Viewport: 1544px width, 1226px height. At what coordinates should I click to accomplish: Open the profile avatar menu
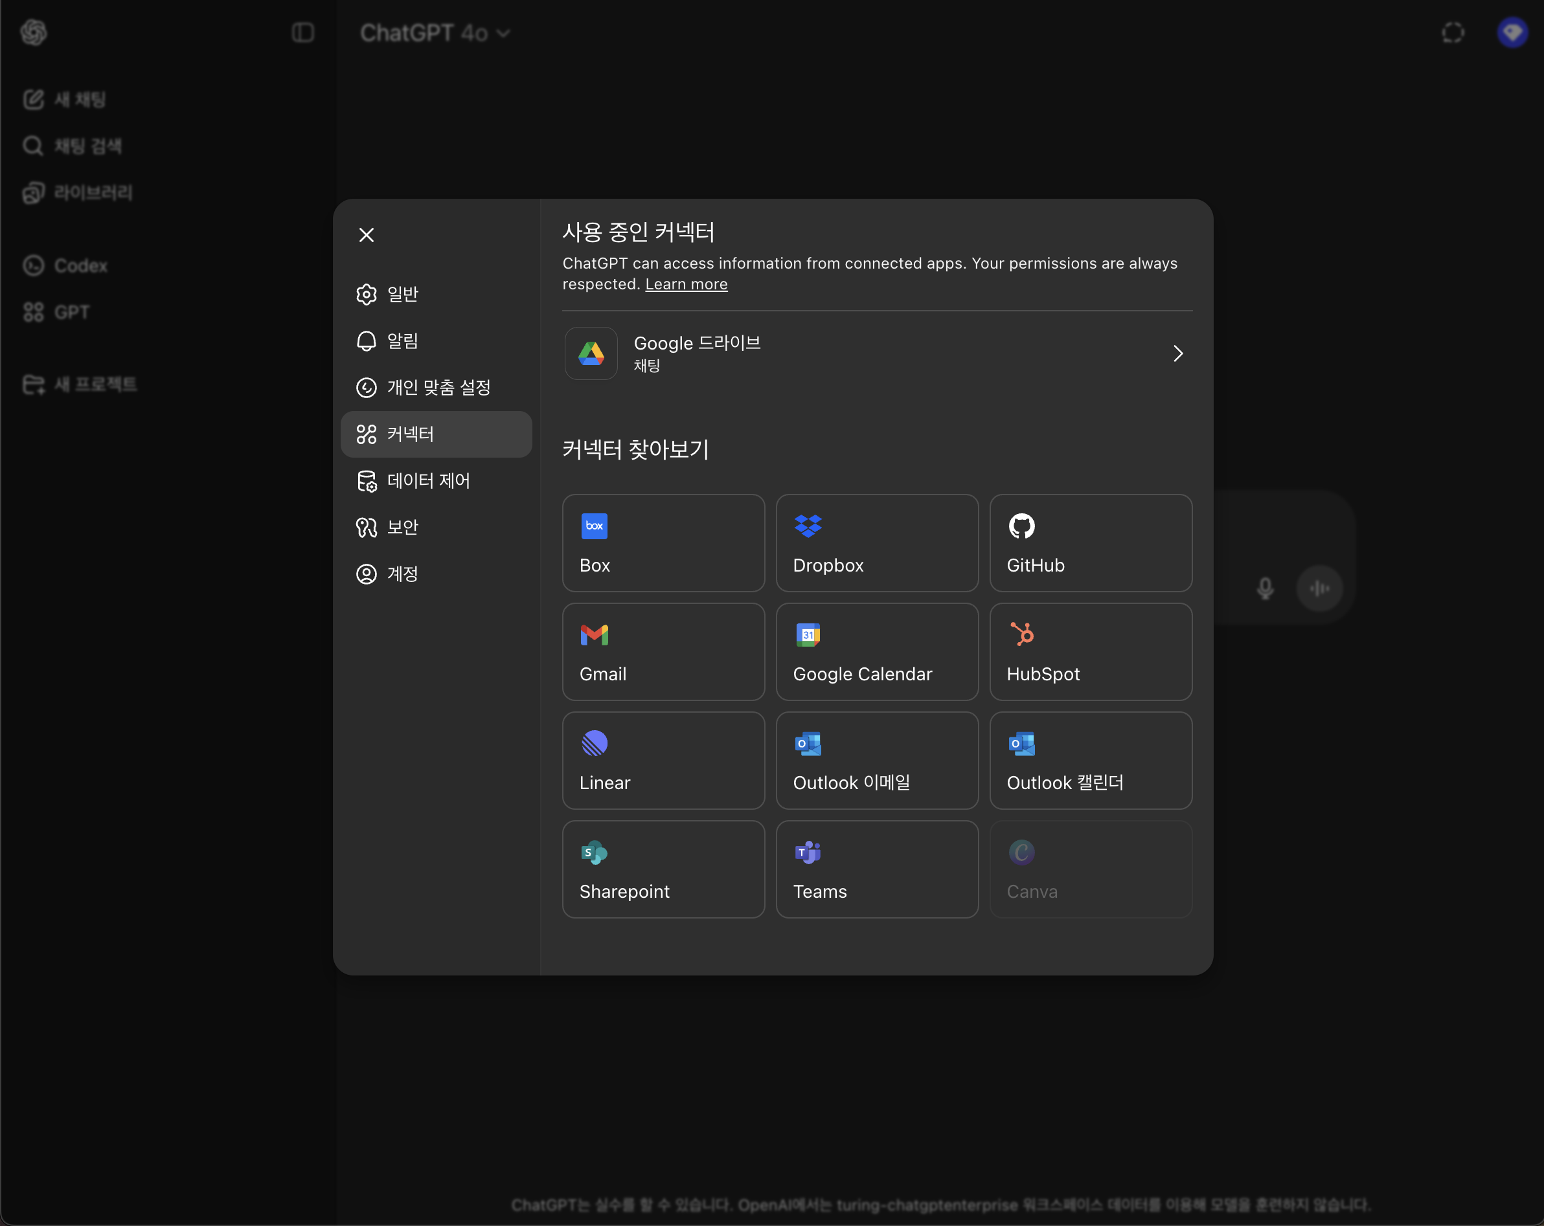pos(1512,32)
